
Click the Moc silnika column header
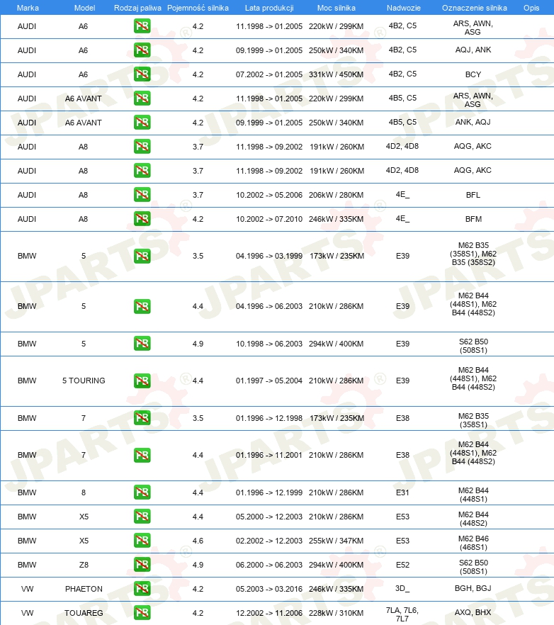tap(337, 8)
